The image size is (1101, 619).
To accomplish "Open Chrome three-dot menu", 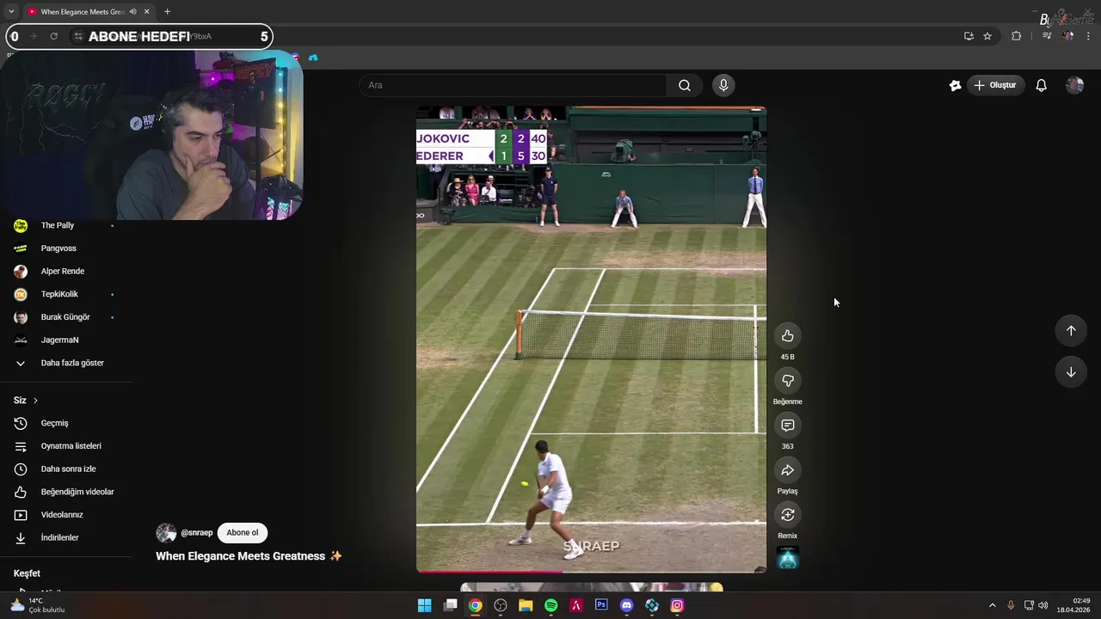I will pyautogui.click(x=1088, y=36).
